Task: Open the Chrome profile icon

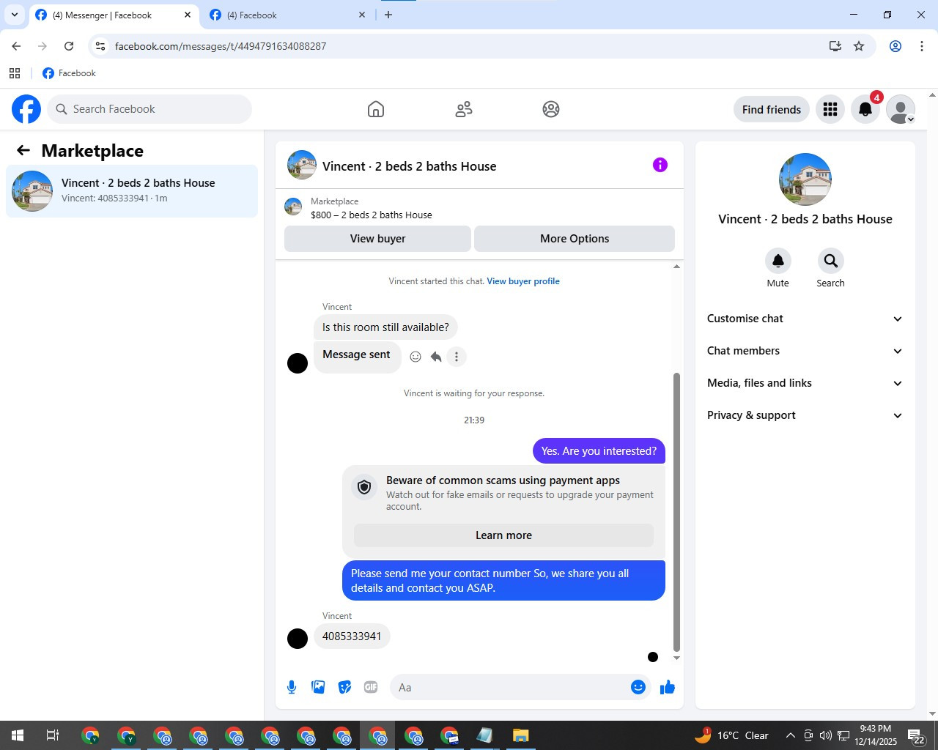Action: pos(895,46)
